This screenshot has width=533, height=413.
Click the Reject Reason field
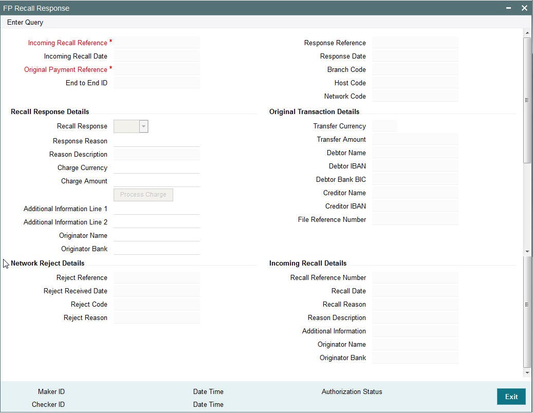point(157,317)
